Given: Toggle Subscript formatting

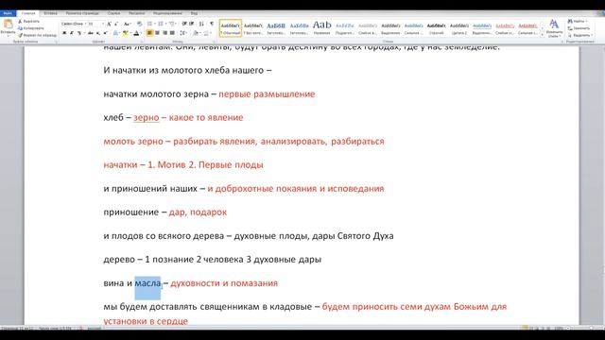Looking at the screenshot, I should point(98,33).
